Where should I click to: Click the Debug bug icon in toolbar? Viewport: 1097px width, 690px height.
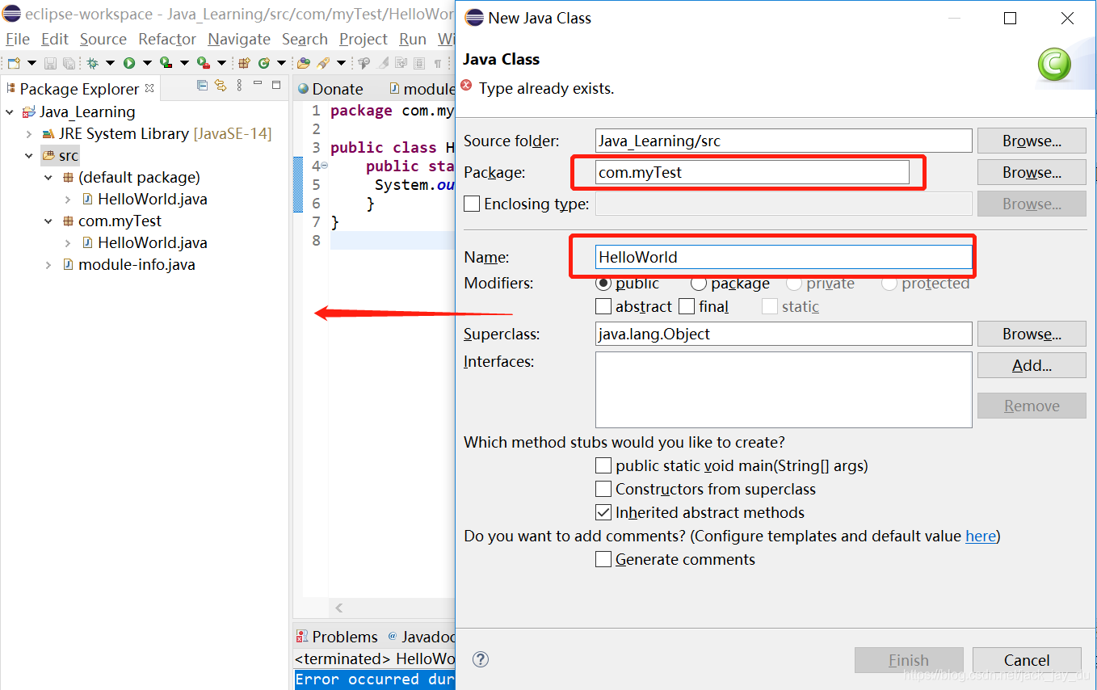pyautogui.click(x=92, y=63)
